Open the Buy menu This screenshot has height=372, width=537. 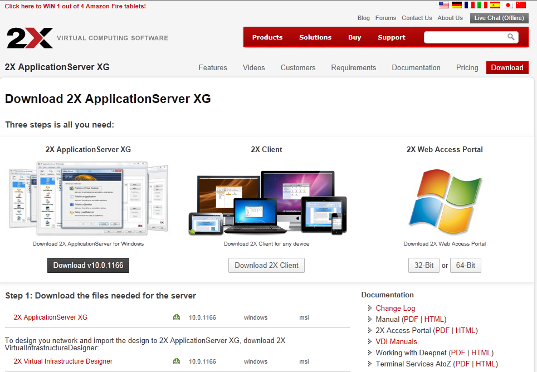pyautogui.click(x=354, y=37)
